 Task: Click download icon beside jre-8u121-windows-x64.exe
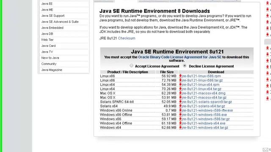point(180,123)
